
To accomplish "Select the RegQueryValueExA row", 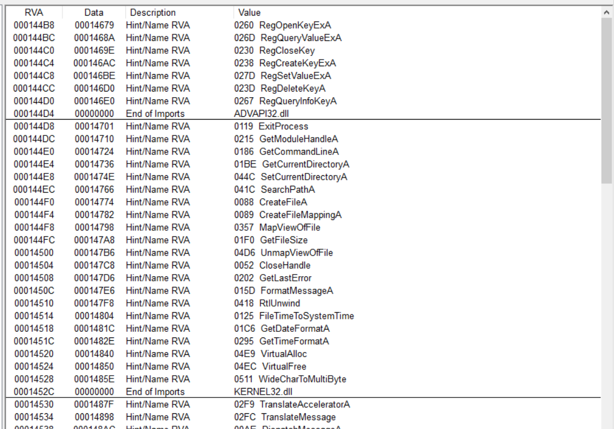I will (x=303, y=38).
